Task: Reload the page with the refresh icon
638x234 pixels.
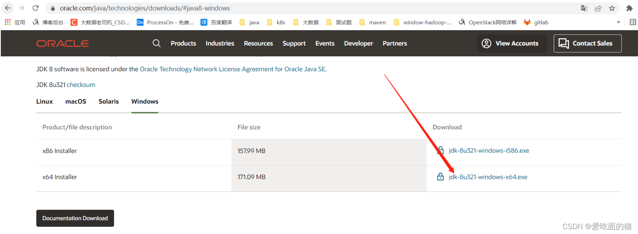Action: pyautogui.click(x=35, y=8)
